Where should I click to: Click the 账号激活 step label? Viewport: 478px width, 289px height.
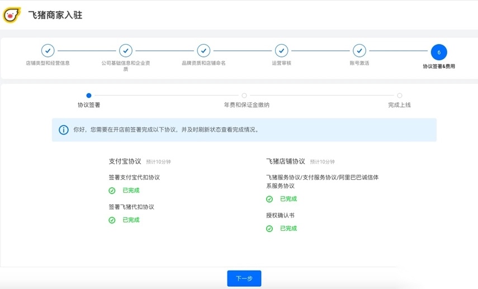(359, 63)
